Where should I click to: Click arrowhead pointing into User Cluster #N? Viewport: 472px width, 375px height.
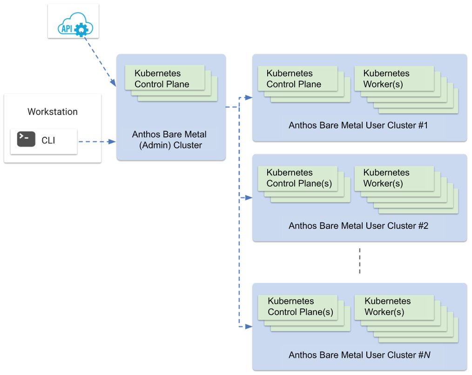[249, 327]
